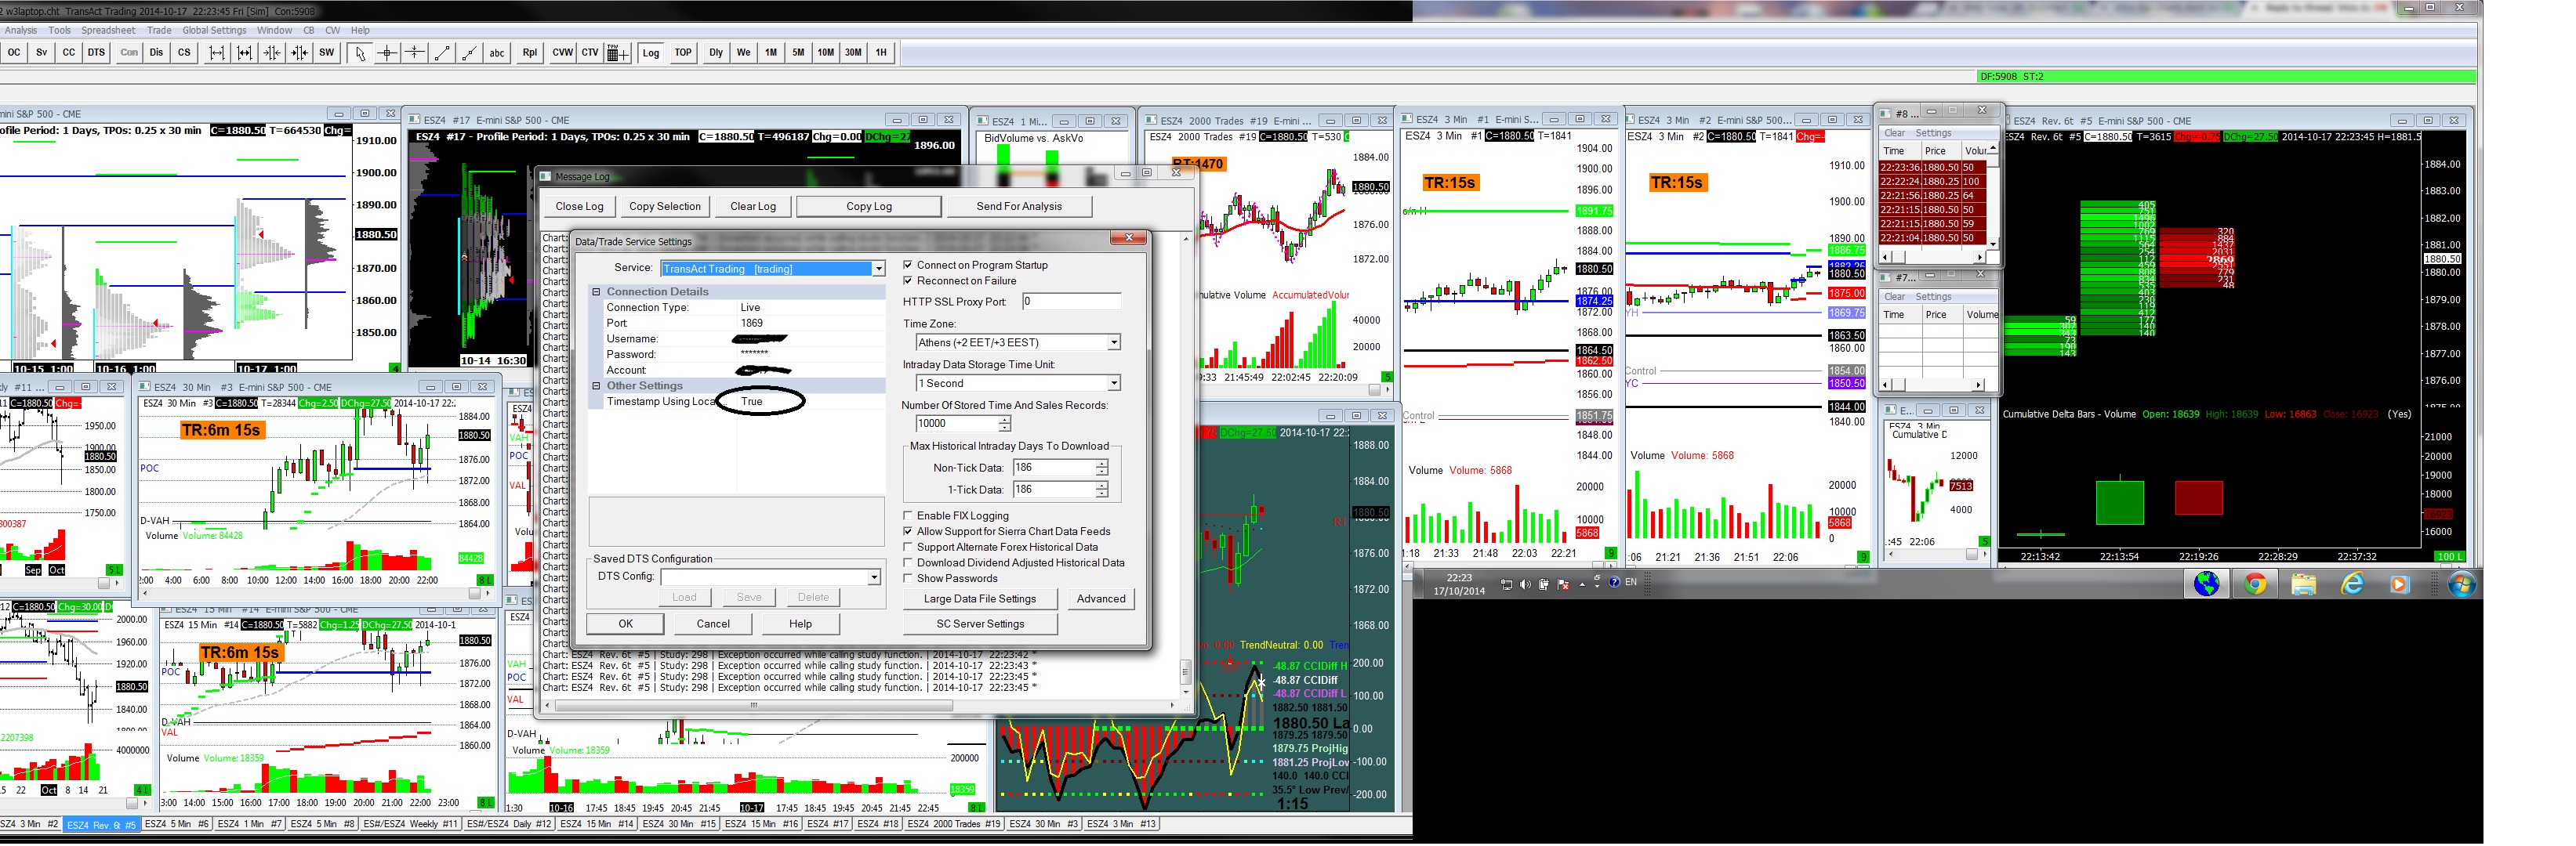Activate the crosshair chart tool
The image size is (2576, 846).
coord(387,53)
